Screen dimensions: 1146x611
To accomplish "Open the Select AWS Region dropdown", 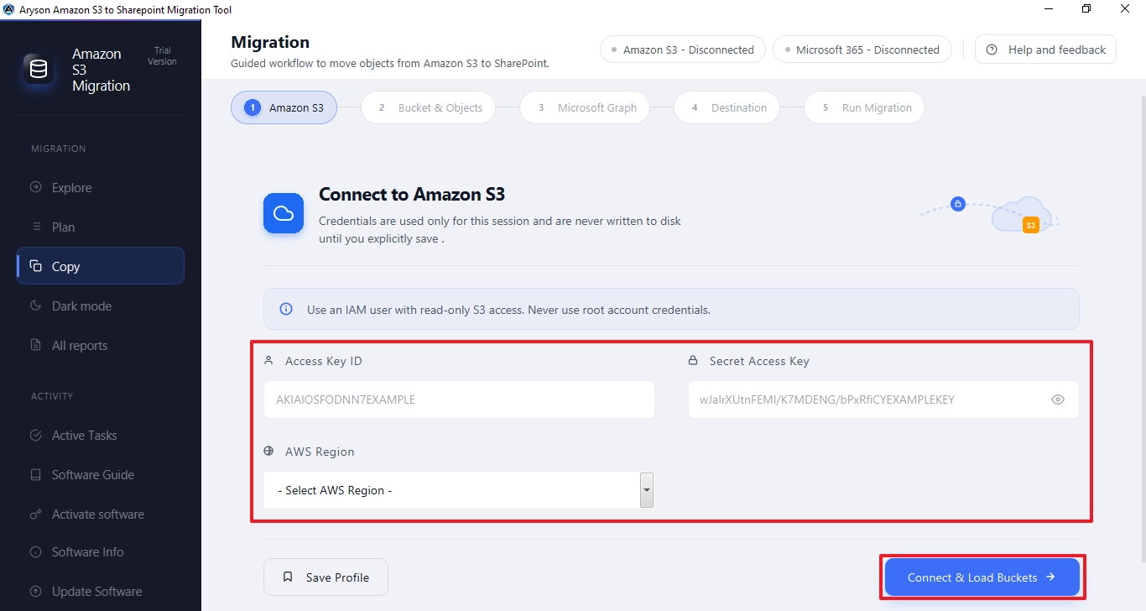I will pos(459,490).
